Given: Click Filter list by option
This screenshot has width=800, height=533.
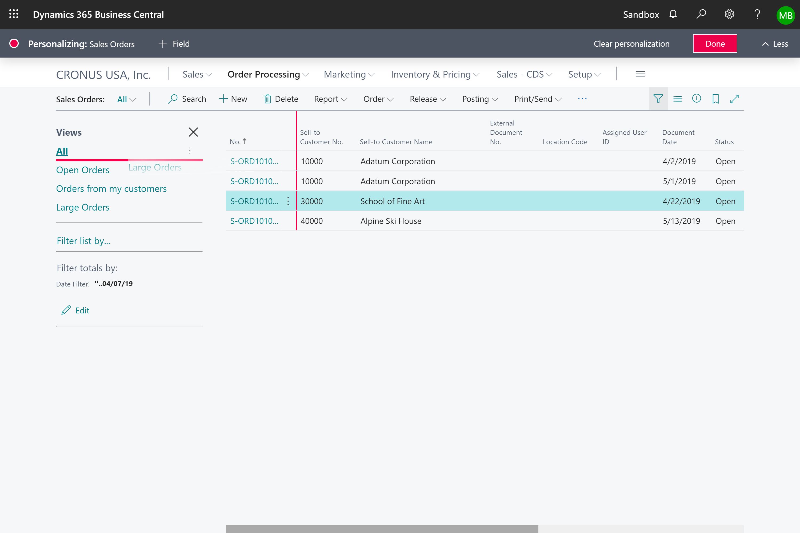Looking at the screenshot, I should [83, 240].
